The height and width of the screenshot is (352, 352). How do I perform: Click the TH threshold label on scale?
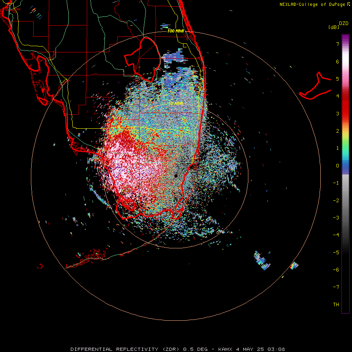336,305
